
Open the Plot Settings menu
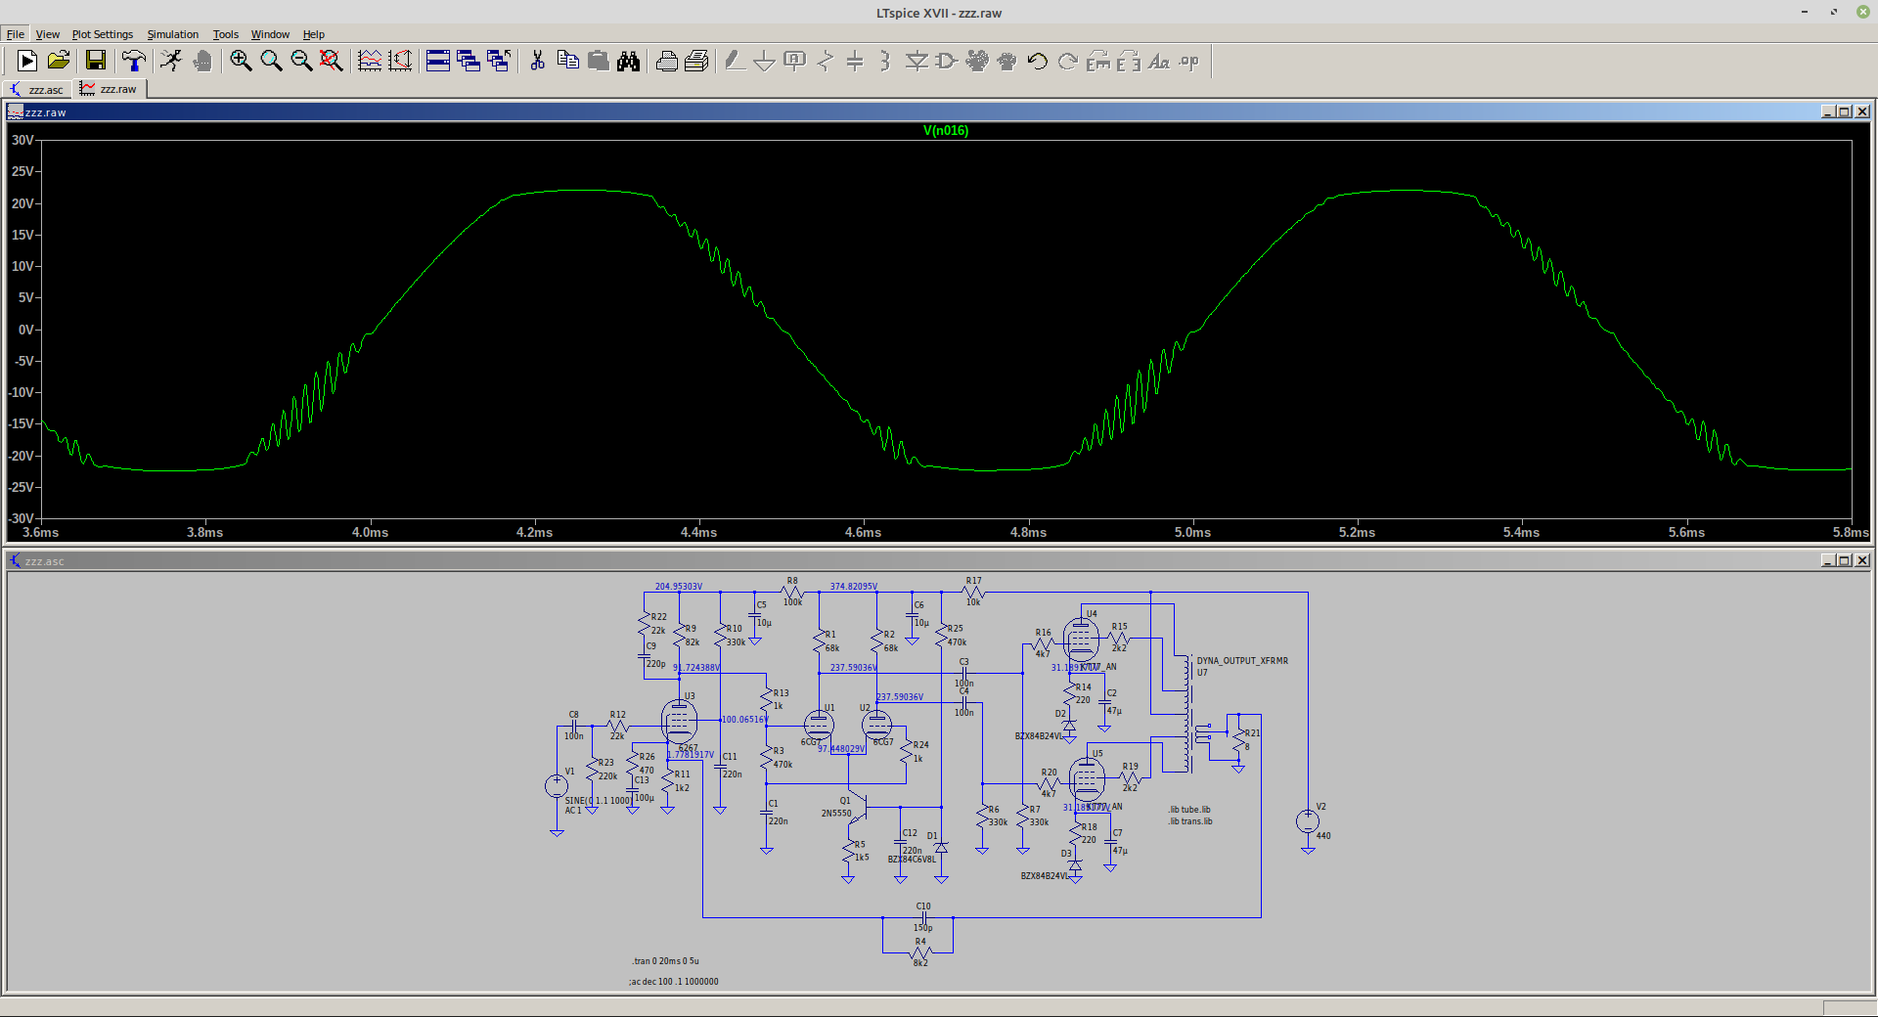pyautogui.click(x=103, y=34)
